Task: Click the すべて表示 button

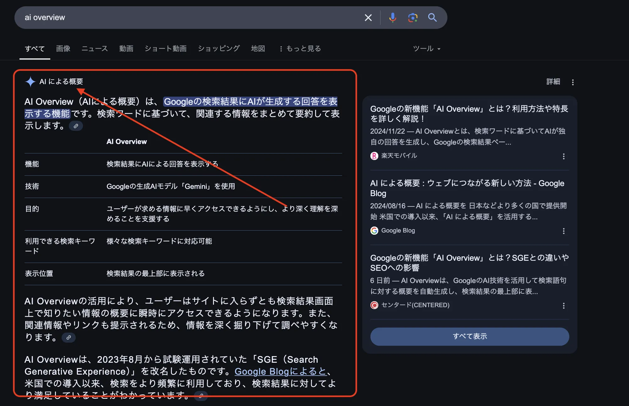Action: [470, 336]
